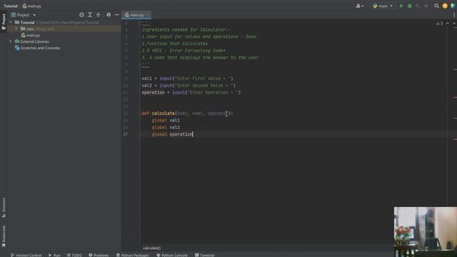Open the Python Packages tool window

coord(132,255)
